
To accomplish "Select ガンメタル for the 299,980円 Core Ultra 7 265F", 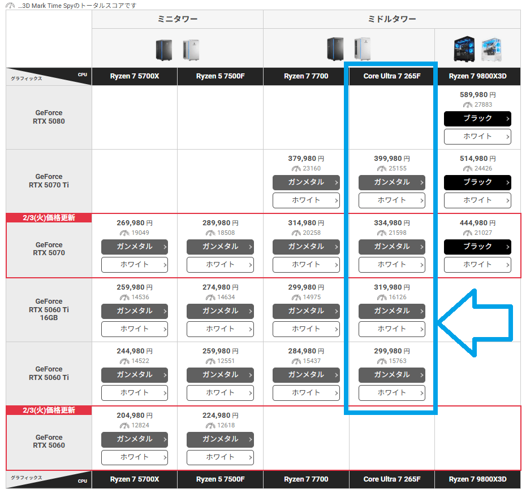I will 391,375.
